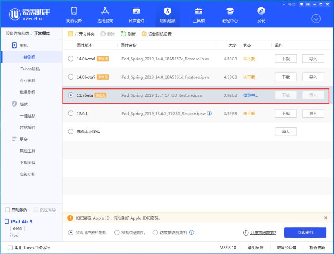334x254 pixels.
Task: Close the Apple ID notice bar
Action: [326, 218]
